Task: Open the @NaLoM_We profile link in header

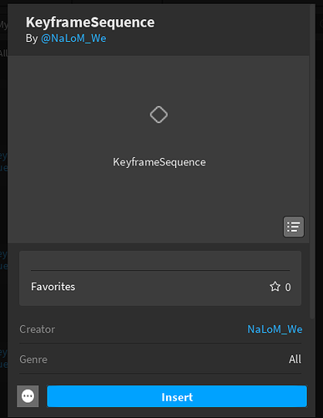Action: click(x=73, y=38)
